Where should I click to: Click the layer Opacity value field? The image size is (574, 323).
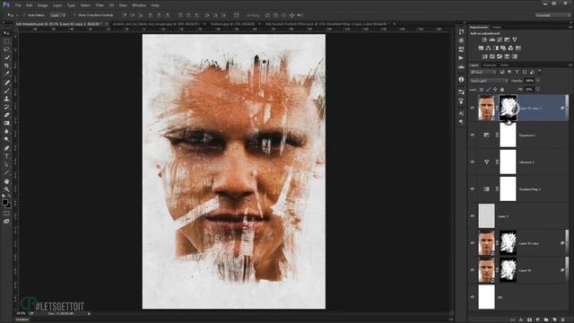click(530, 81)
